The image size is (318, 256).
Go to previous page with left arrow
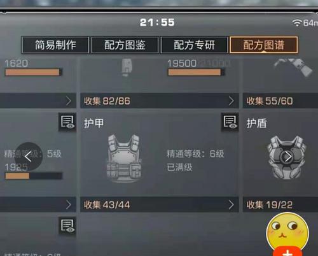pyautogui.click(x=28, y=157)
